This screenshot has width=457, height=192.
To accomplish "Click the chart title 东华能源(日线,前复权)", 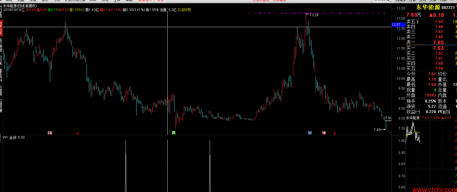I will (20, 6).
